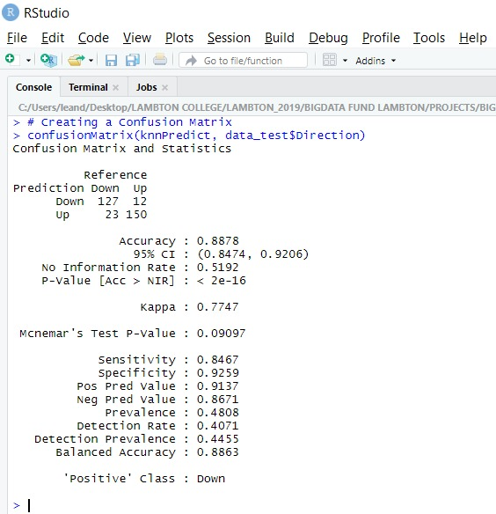Expand the panes layout dropdown arrow
Viewport: 496px width, 514px height.
coord(345,61)
